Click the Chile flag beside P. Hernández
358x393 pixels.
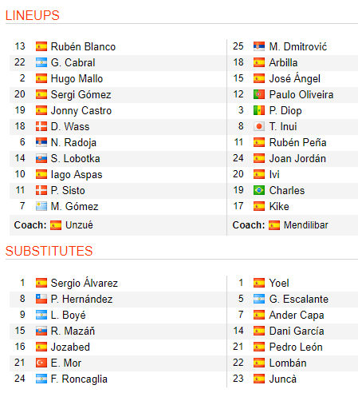pos(41,299)
